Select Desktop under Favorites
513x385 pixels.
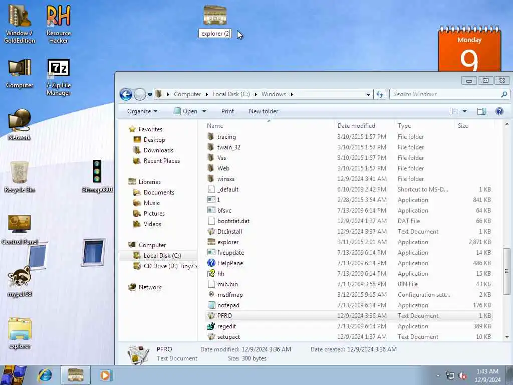tap(149, 140)
